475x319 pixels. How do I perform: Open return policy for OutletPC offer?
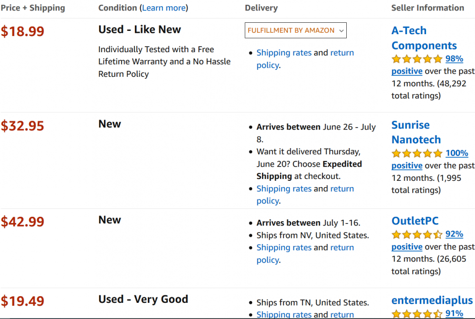click(305, 253)
